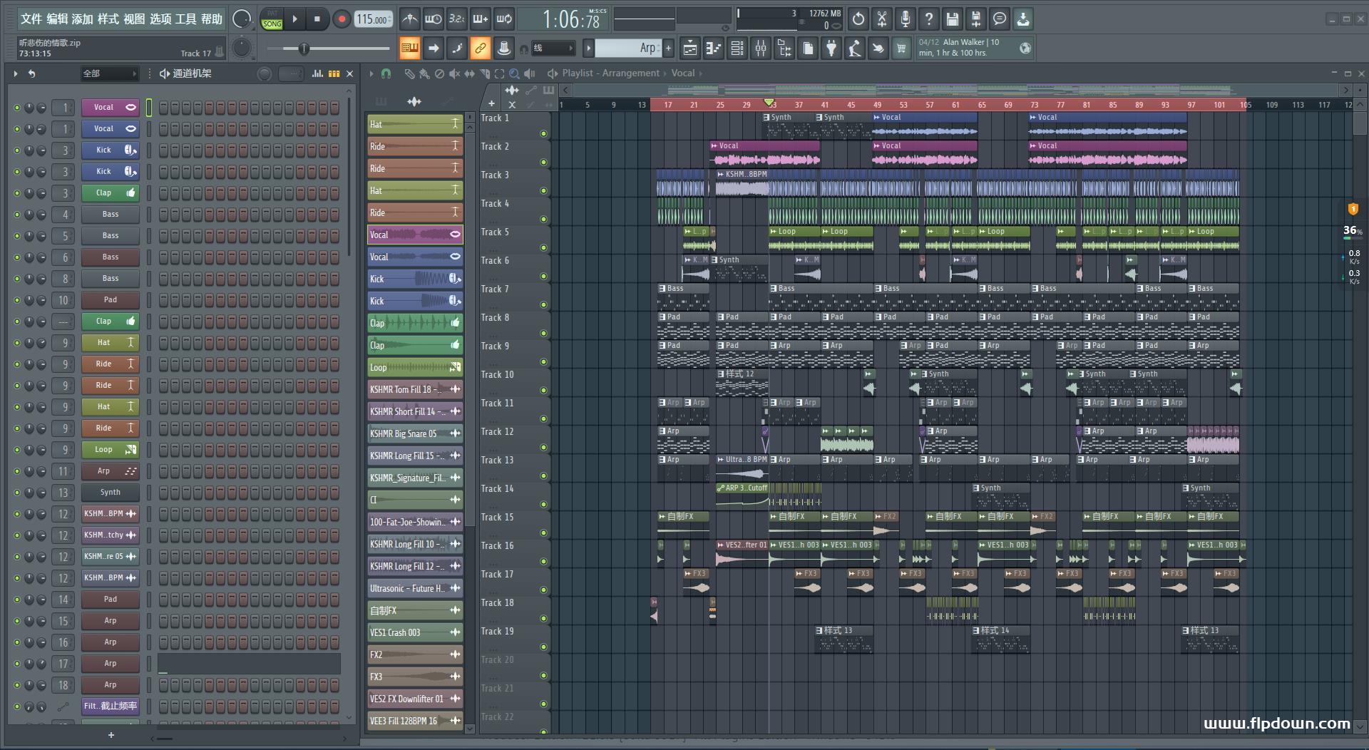
Task: Click the record button
Action: coord(342,19)
